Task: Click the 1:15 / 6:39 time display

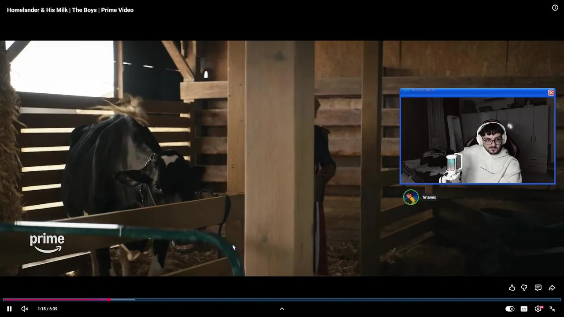Action: click(48, 309)
